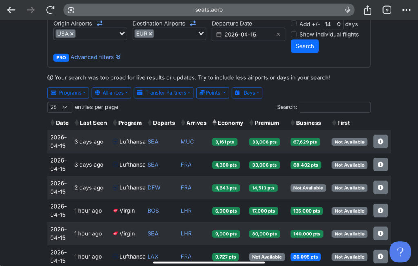Open the Transfer Partners dropdown
The height and width of the screenshot is (266, 418).
[x=163, y=93]
